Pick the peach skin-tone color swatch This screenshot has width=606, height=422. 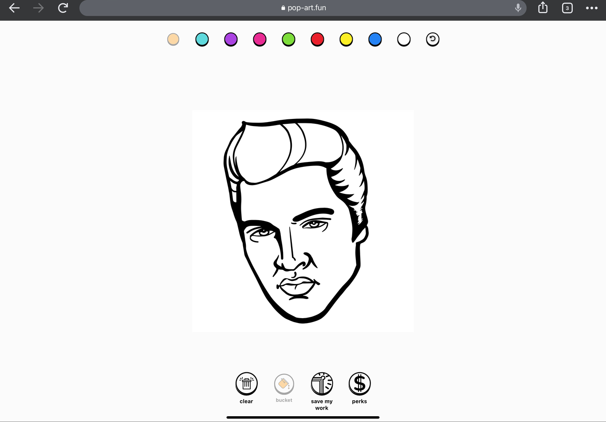coord(173,39)
